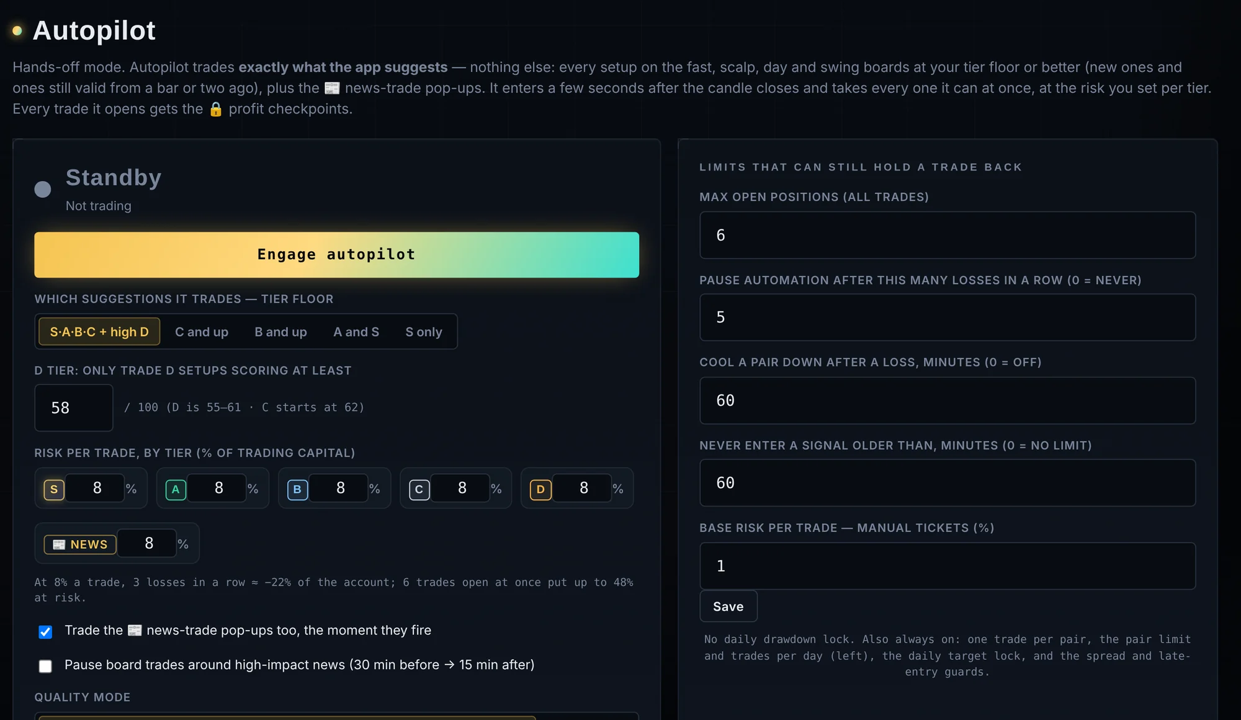Click the C tier badge icon
The width and height of the screenshot is (1241, 720).
[x=419, y=489]
